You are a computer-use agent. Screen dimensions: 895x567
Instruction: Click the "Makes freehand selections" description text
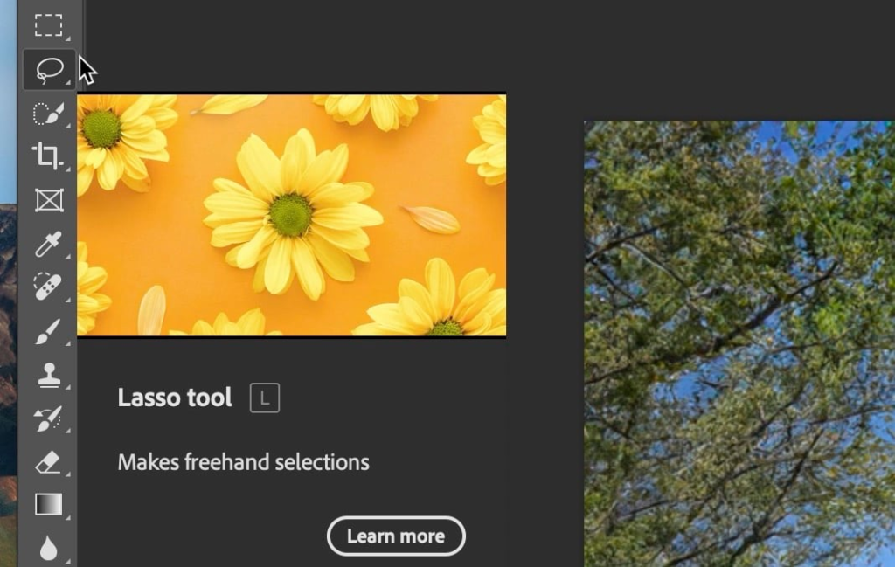pyautogui.click(x=243, y=462)
